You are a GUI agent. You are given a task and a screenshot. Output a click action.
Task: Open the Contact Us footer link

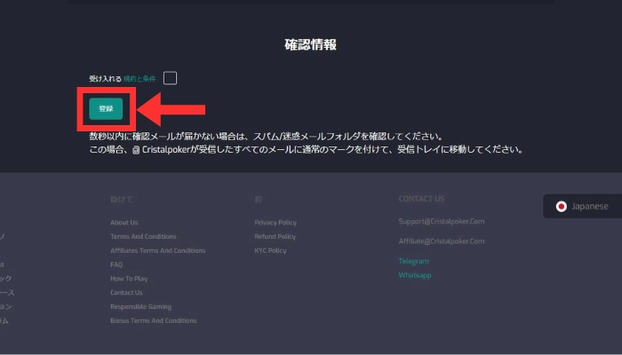(126, 292)
